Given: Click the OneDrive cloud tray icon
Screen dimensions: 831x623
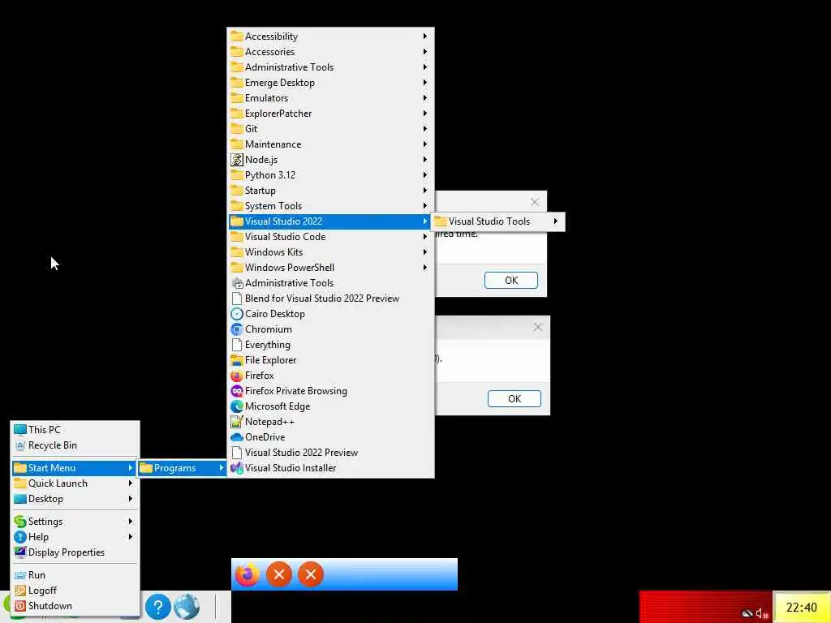Looking at the screenshot, I should [747, 613].
